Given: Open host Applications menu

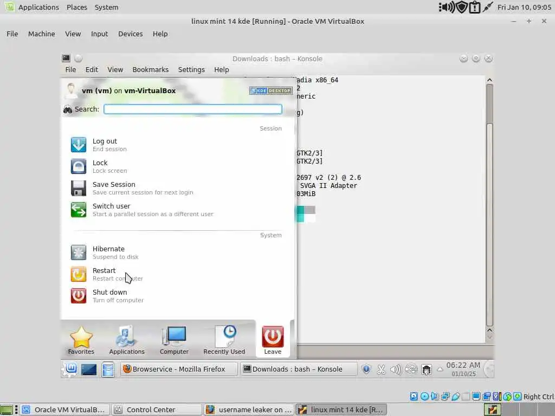Looking at the screenshot, I should click(x=38, y=7).
